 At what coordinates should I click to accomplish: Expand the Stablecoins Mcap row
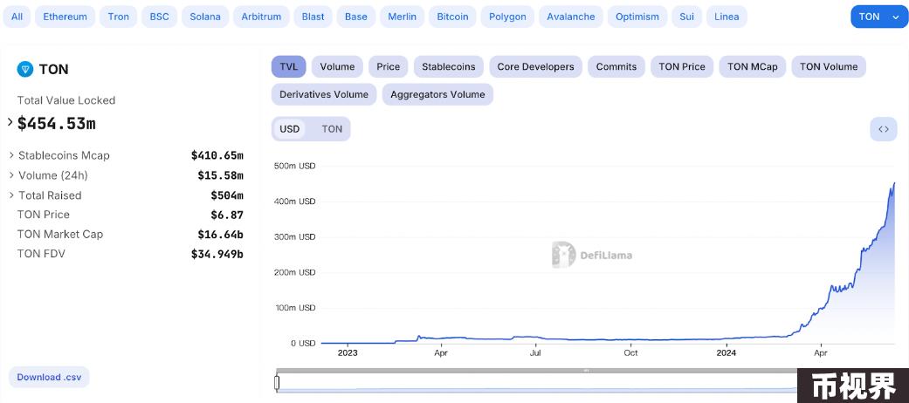(x=11, y=155)
